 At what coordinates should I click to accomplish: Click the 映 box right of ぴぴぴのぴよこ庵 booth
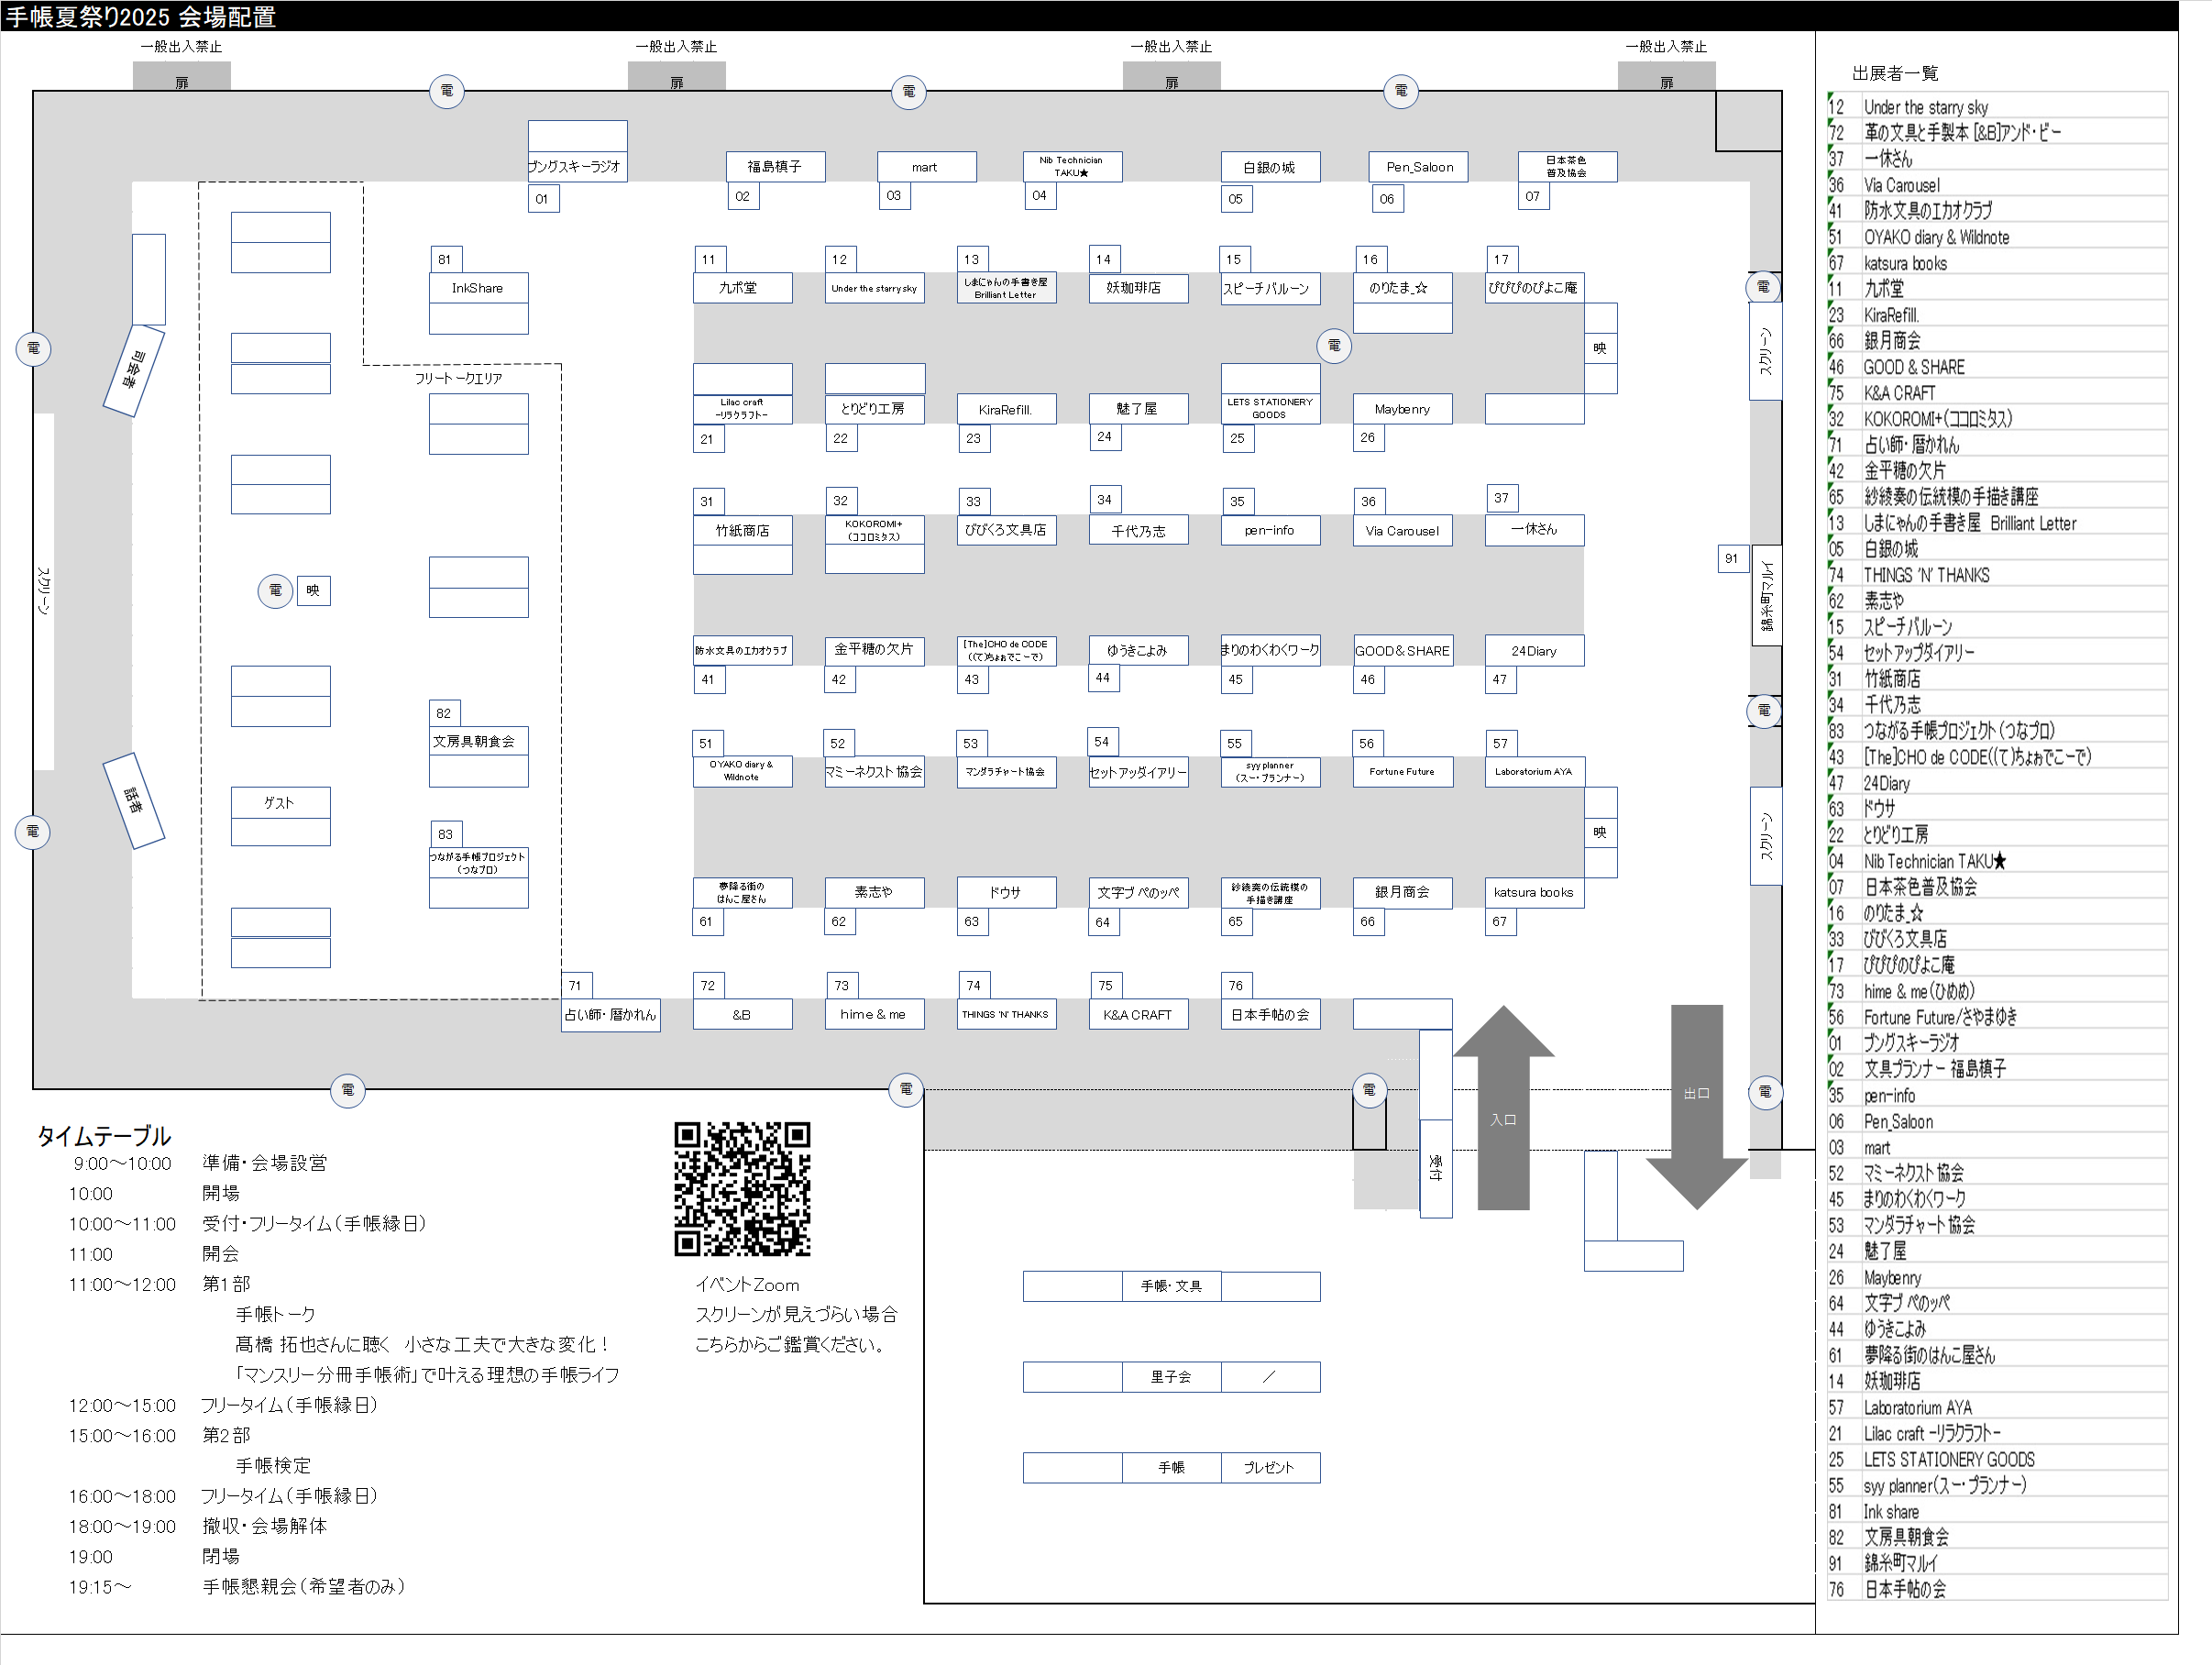(x=1600, y=348)
